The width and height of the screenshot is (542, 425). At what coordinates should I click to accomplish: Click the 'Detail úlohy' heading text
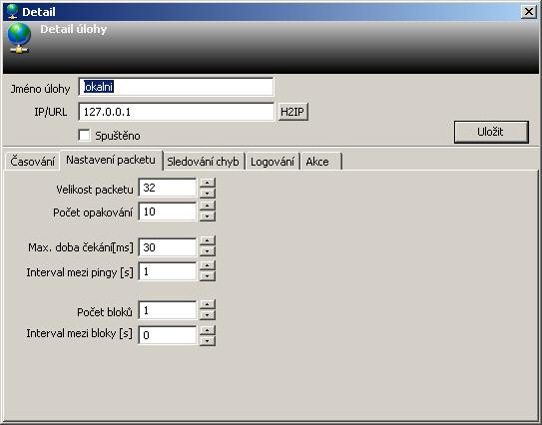point(73,29)
